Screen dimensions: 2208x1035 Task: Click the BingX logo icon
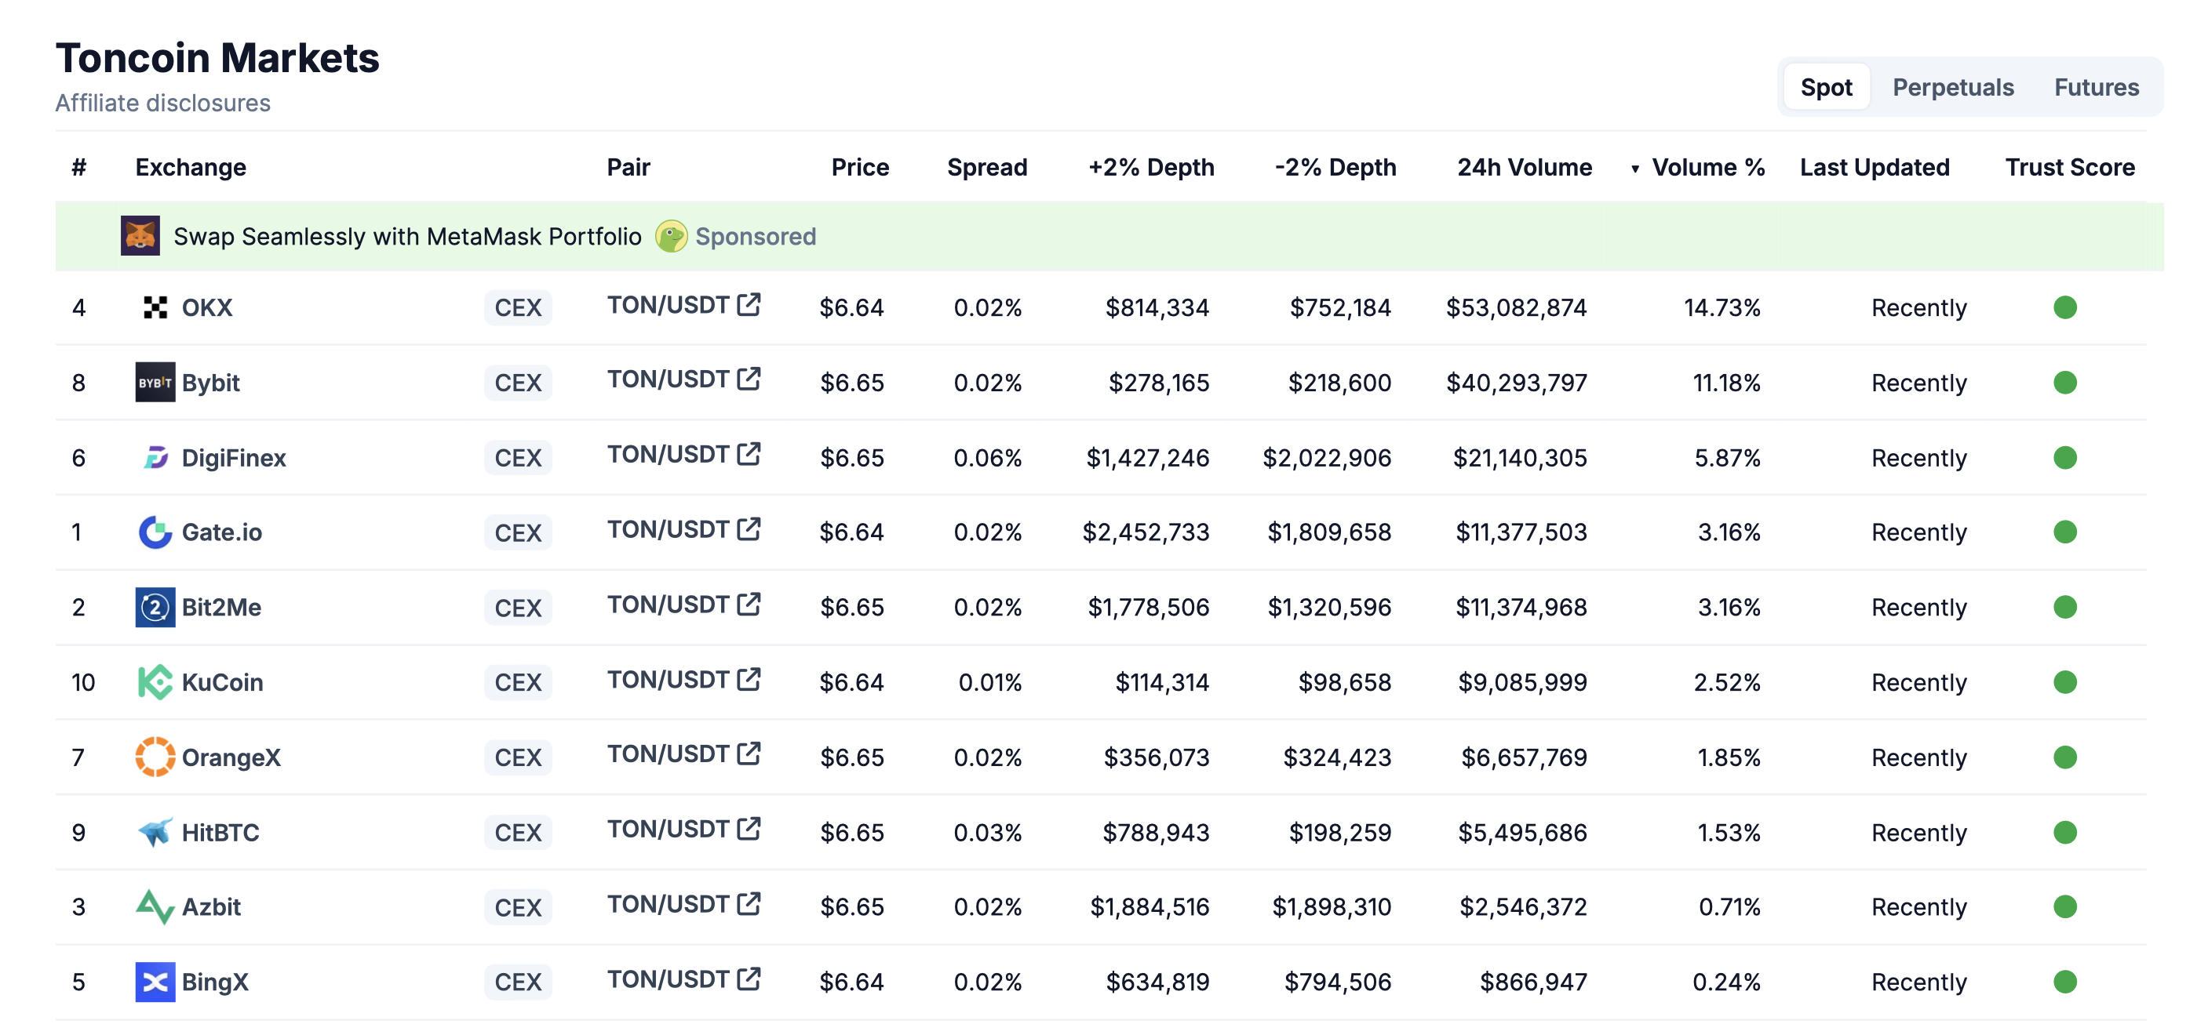click(155, 982)
